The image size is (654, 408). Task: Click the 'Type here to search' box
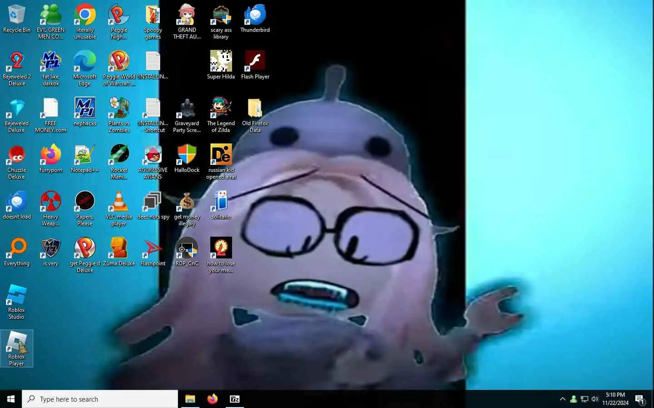[100, 399]
